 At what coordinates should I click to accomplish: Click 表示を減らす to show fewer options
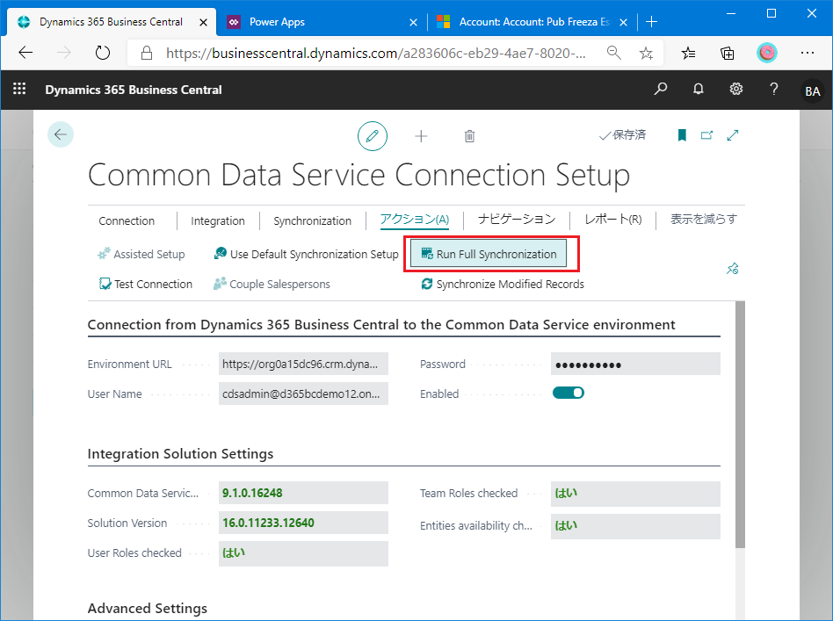pos(703,220)
